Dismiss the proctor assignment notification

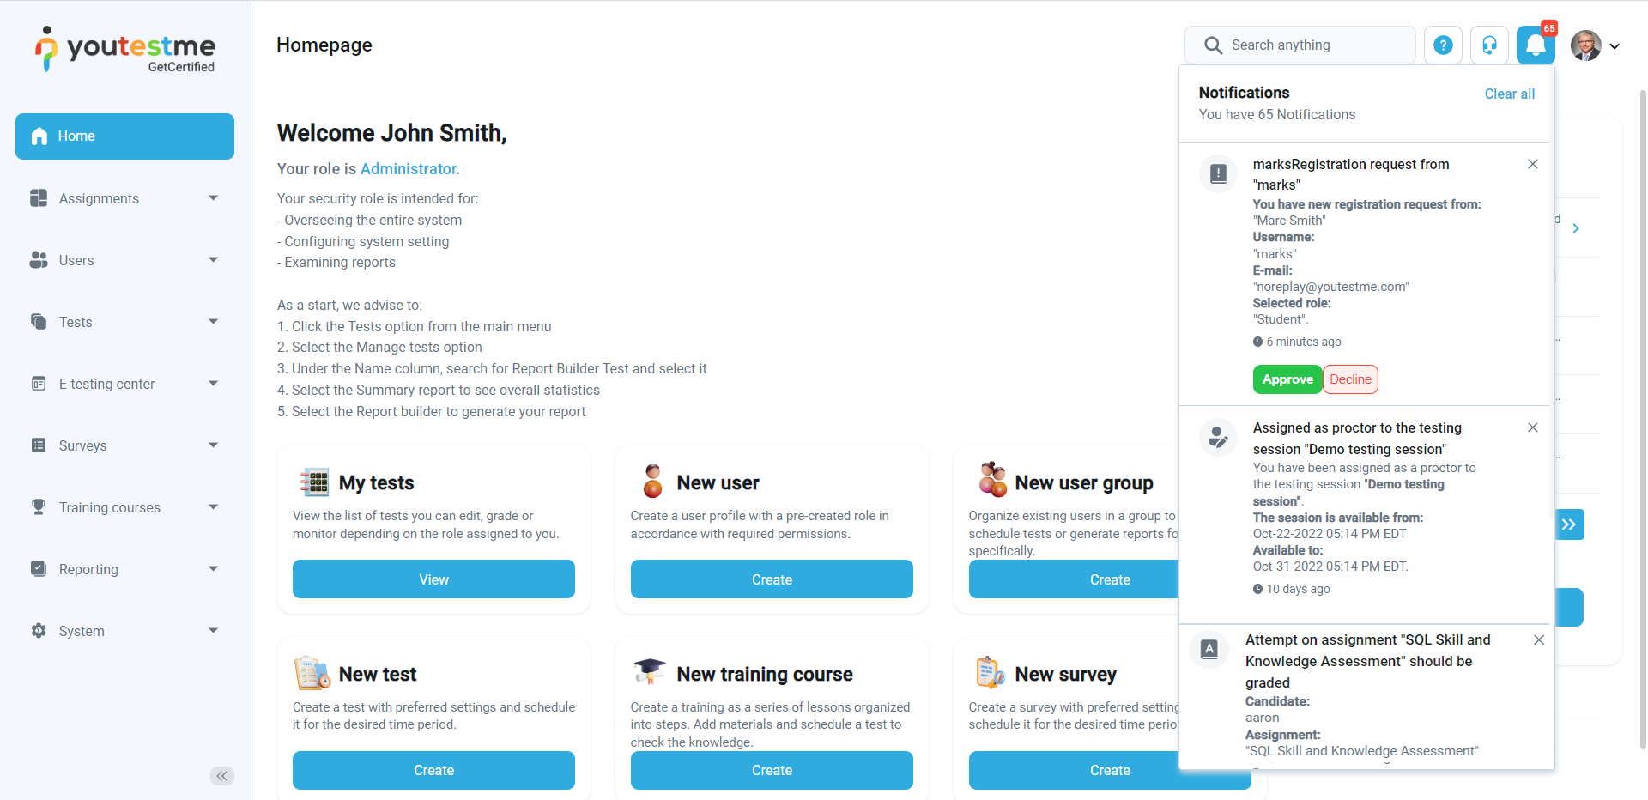(x=1532, y=427)
